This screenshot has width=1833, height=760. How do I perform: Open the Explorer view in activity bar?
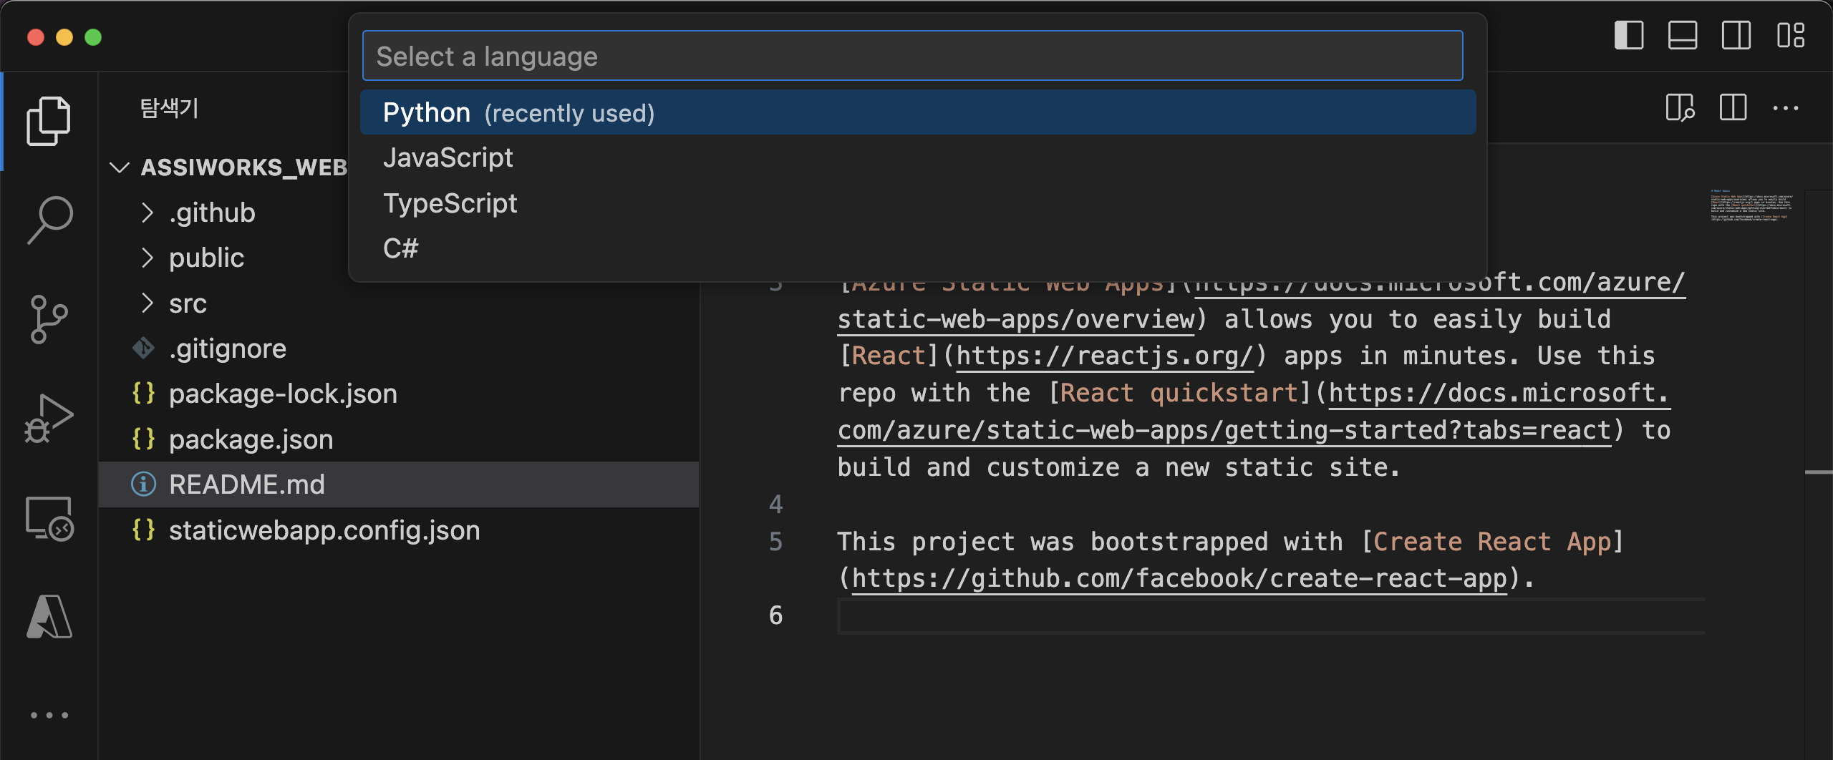click(x=49, y=121)
